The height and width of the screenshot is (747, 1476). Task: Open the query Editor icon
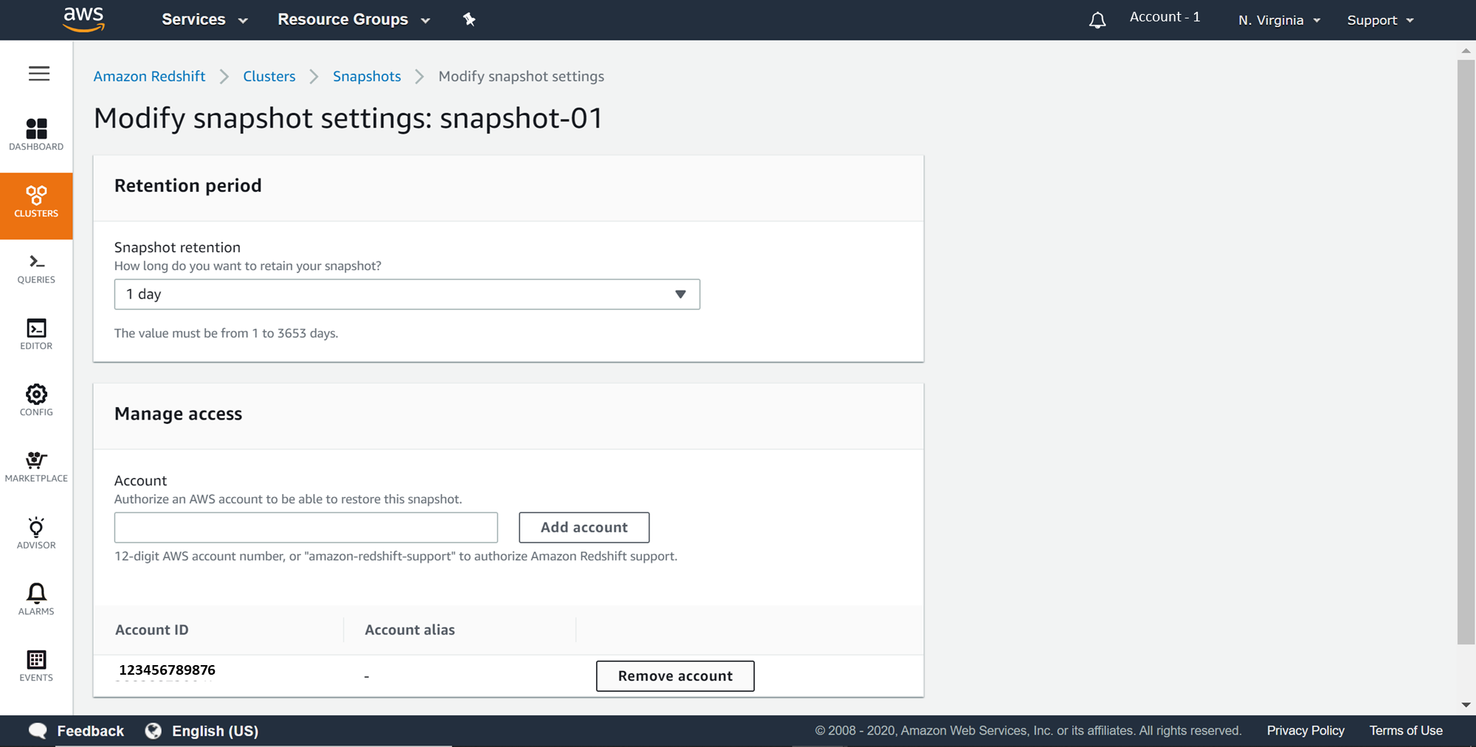(36, 334)
